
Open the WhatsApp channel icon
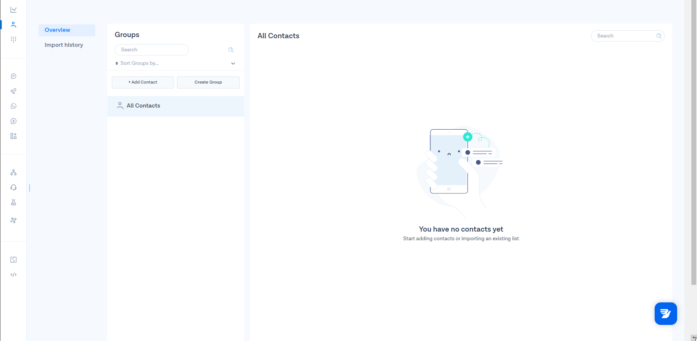(x=13, y=106)
